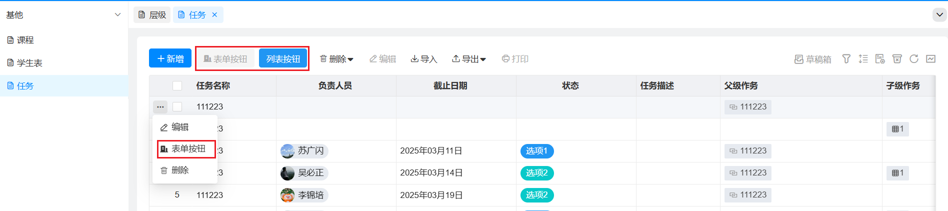Click the blue 列表按钮 button
The image size is (948, 211).
tap(283, 58)
